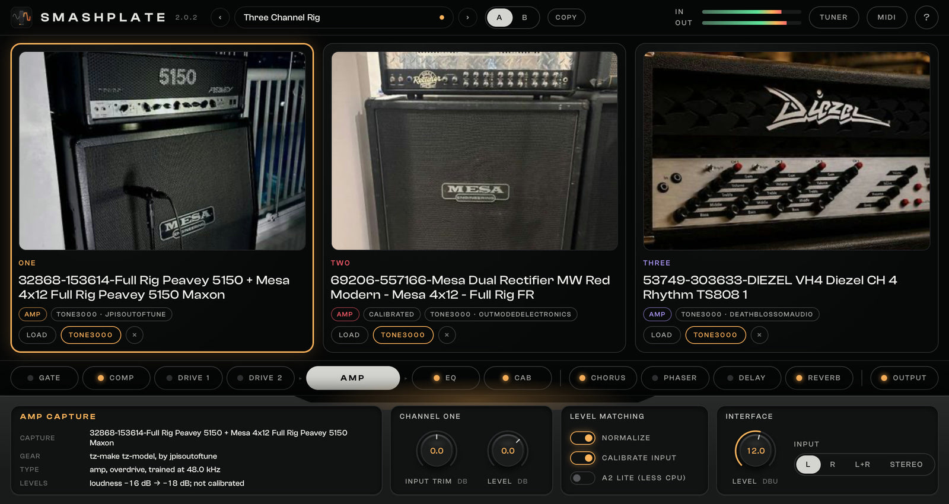Open the DELAY module tab
The image size is (949, 504).
tap(747, 378)
